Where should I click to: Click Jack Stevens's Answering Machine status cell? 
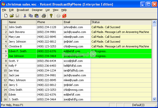click(x=121, y=32)
